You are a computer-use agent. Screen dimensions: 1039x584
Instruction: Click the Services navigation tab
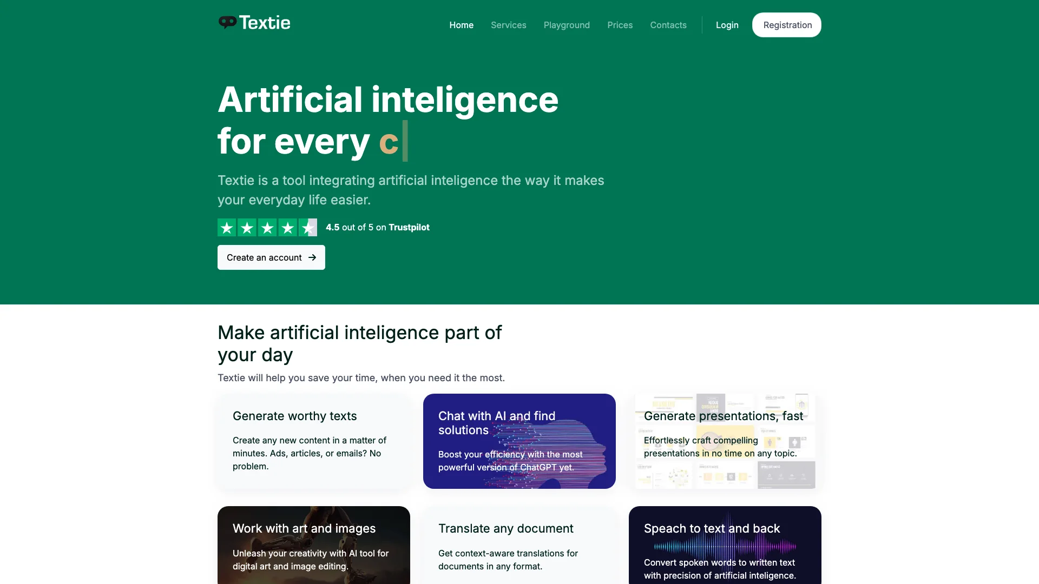[508, 25]
